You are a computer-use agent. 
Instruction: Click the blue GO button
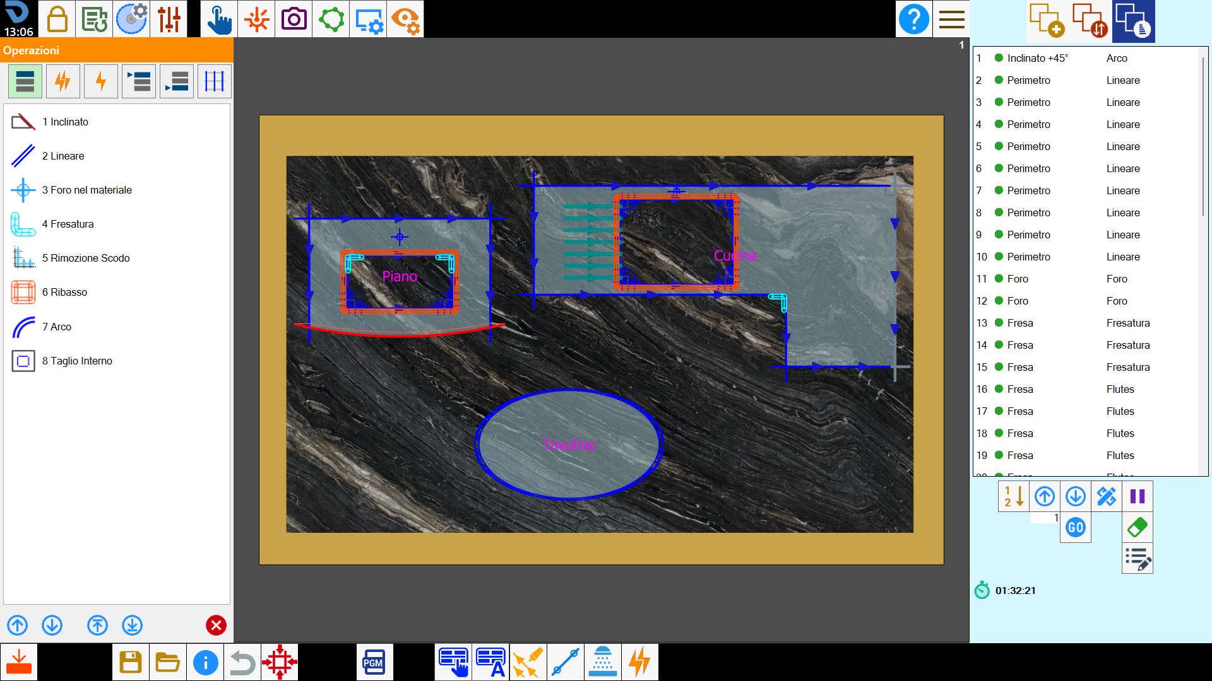1075,527
